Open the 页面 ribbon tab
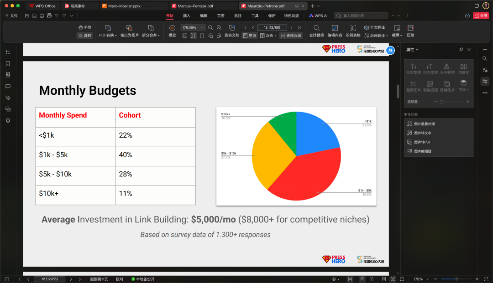This screenshot has width=493, height=283. pos(220,15)
